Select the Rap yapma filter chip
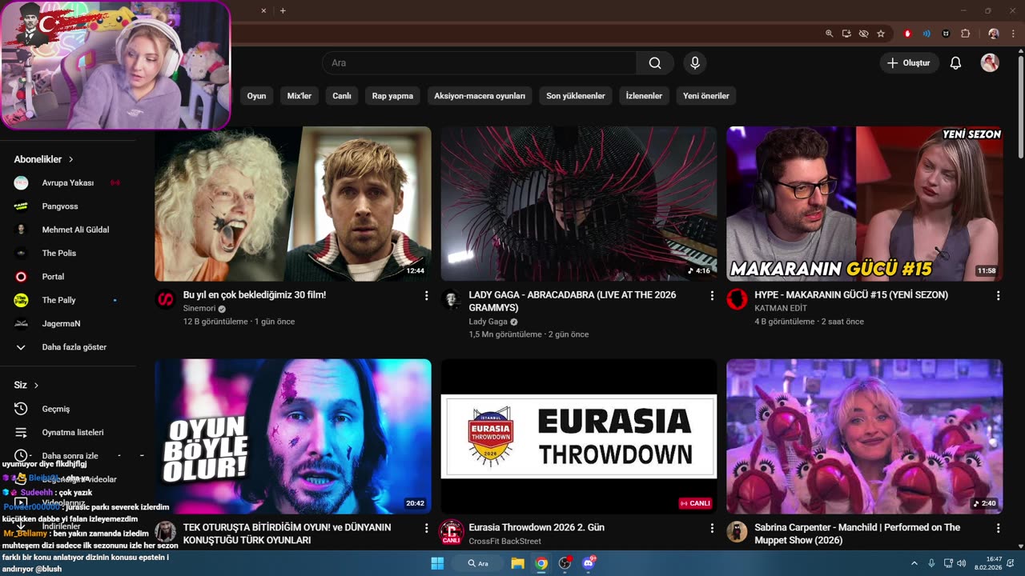The image size is (1025, 576). pyautogui.click(x=392, y=96)
